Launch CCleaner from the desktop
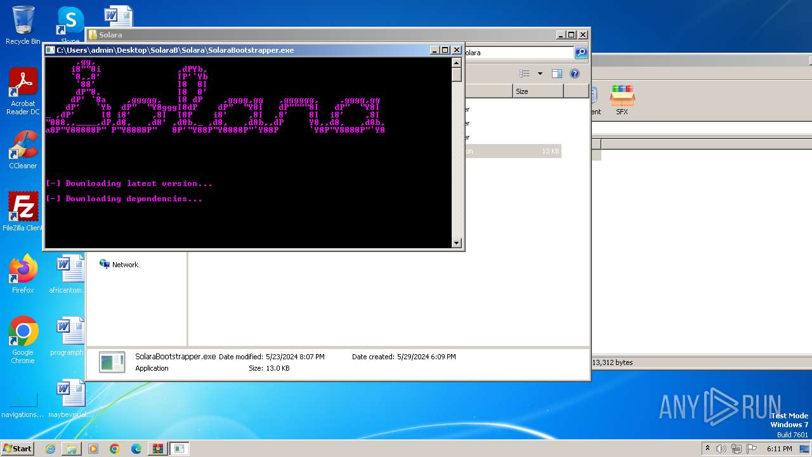812x457 pixels. [23, 150]
